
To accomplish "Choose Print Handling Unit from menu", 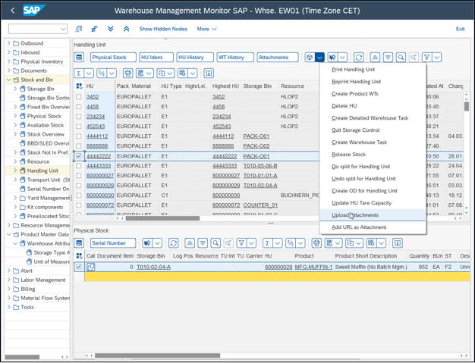I will click(x=354, y=70).
